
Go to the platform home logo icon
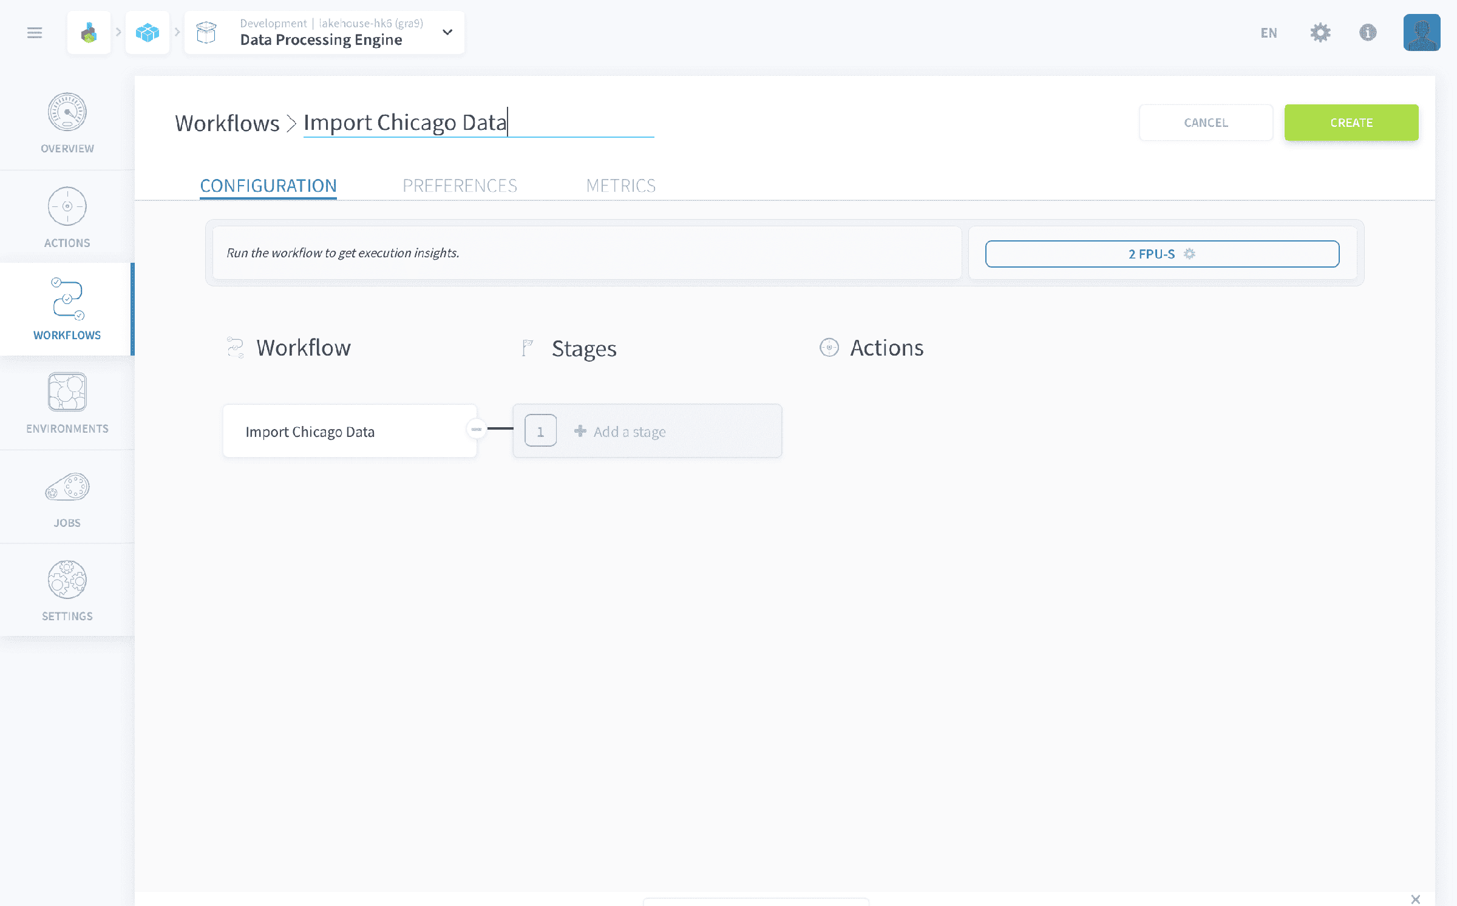89,33
